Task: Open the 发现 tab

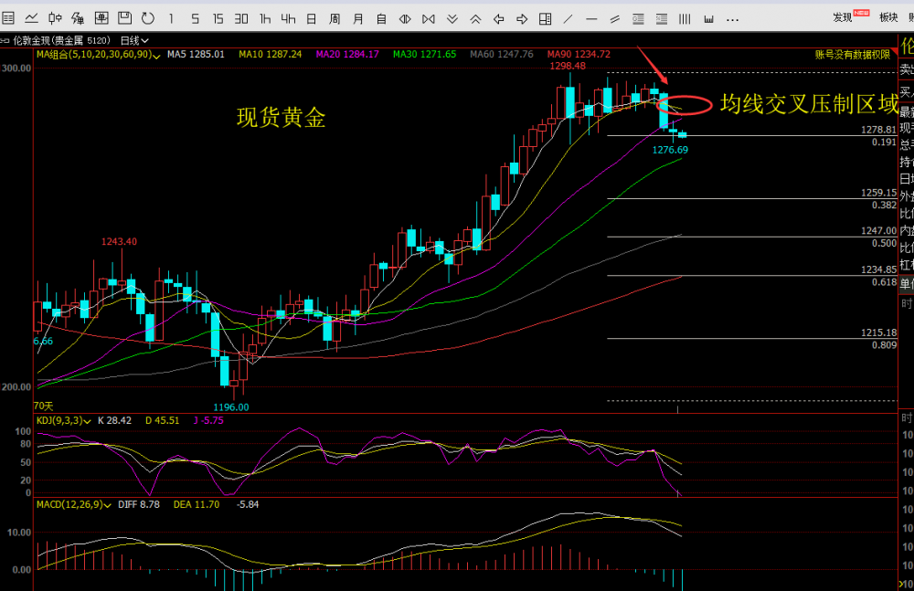Action: pyautogui.click(x=843, y=17)
